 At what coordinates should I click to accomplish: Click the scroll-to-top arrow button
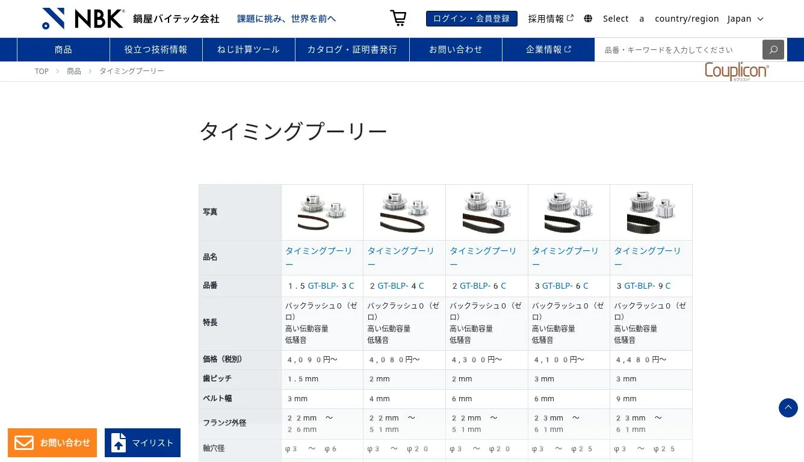788,408
